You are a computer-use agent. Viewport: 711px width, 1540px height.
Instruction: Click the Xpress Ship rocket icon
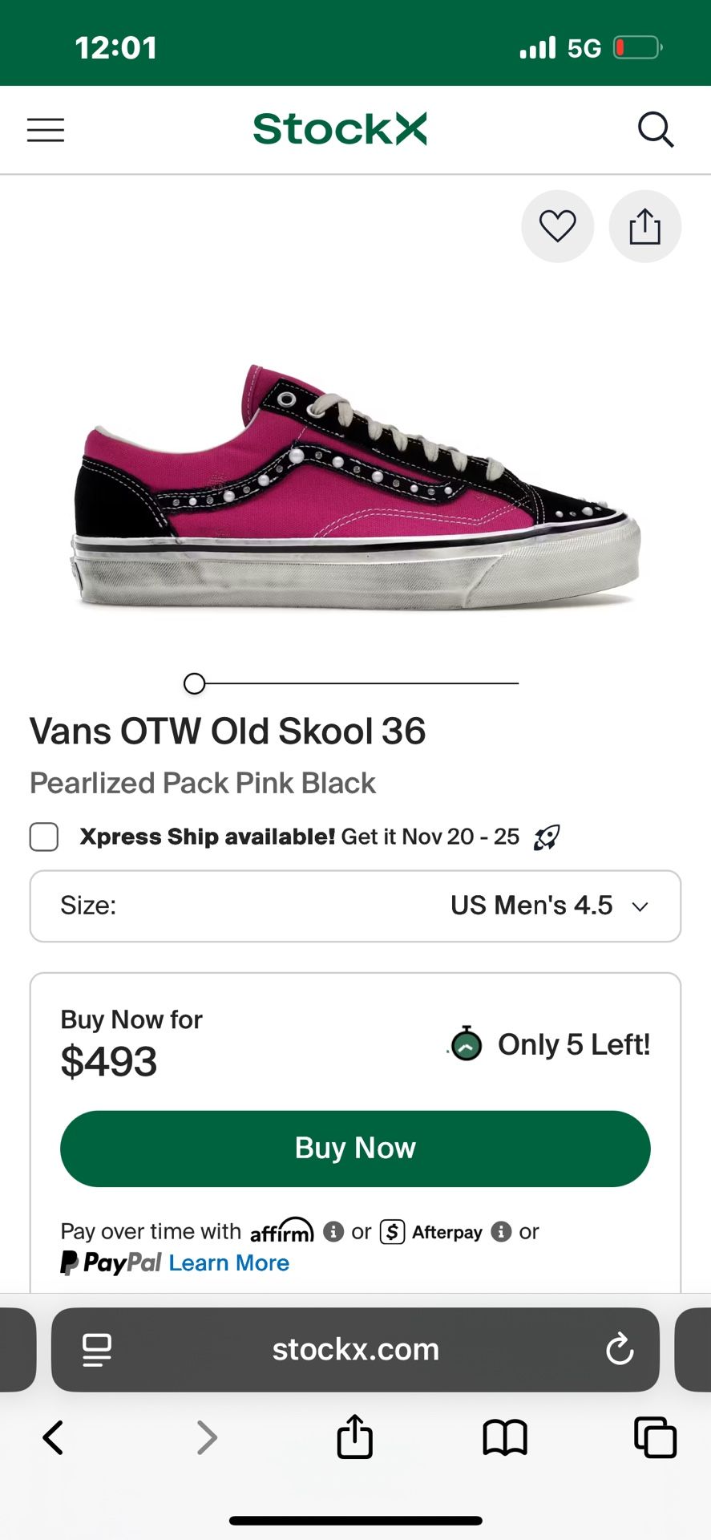tap(543, 837)
